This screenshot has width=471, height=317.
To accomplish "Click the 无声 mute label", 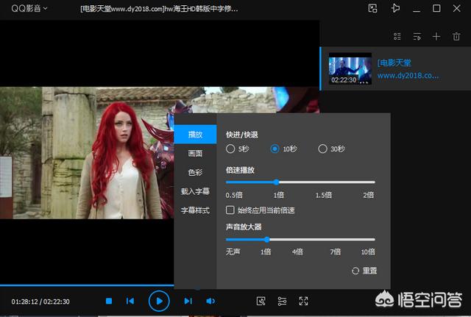I will (x=233, y=252).
